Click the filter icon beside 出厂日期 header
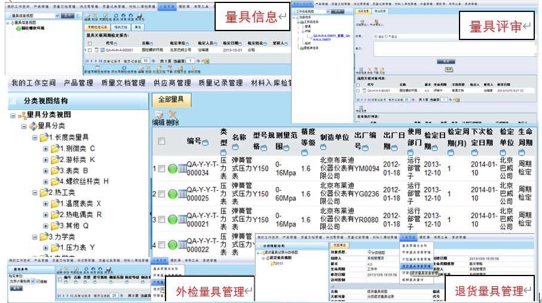The height and width of the screenshot is (303, 542). point(394,148)
